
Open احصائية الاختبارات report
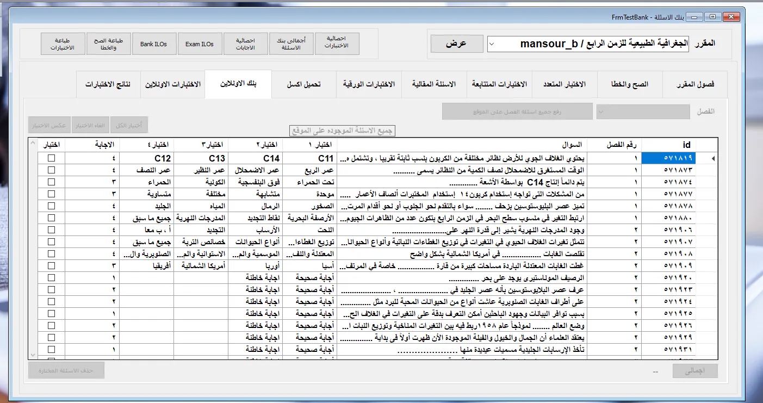tap(337, 44)
